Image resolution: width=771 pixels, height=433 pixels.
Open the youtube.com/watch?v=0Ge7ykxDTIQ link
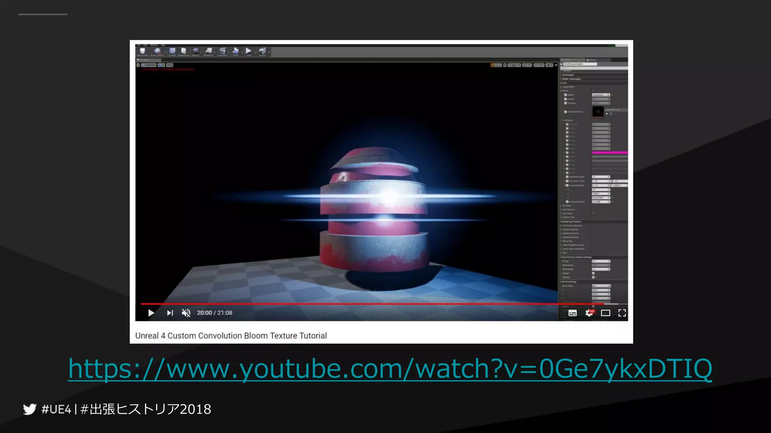pos(390,368)
